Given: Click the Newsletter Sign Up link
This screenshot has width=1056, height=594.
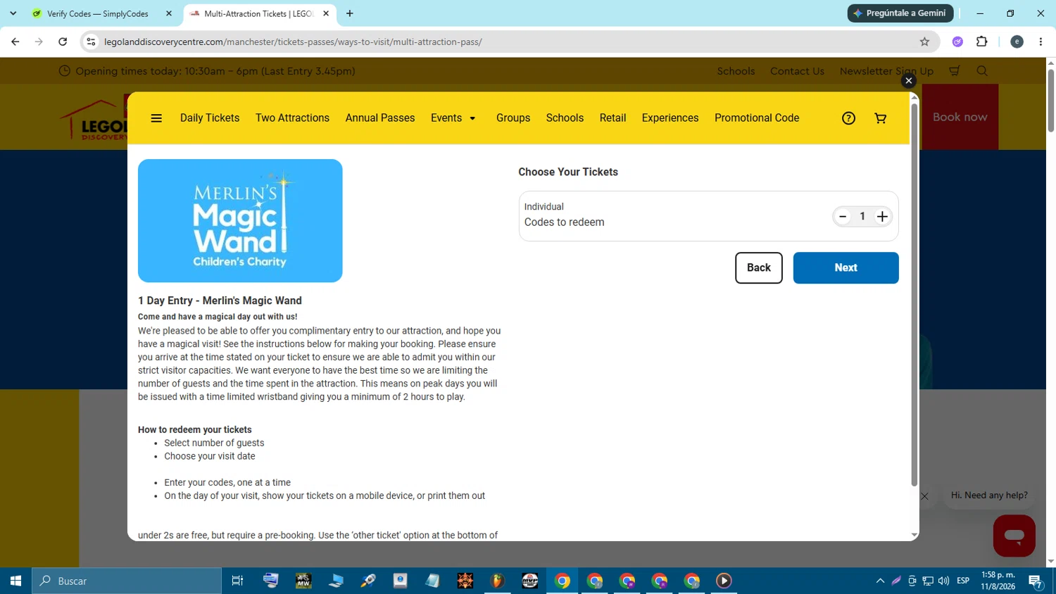Looking at the screenshot, I should click(x=886, y=71).
